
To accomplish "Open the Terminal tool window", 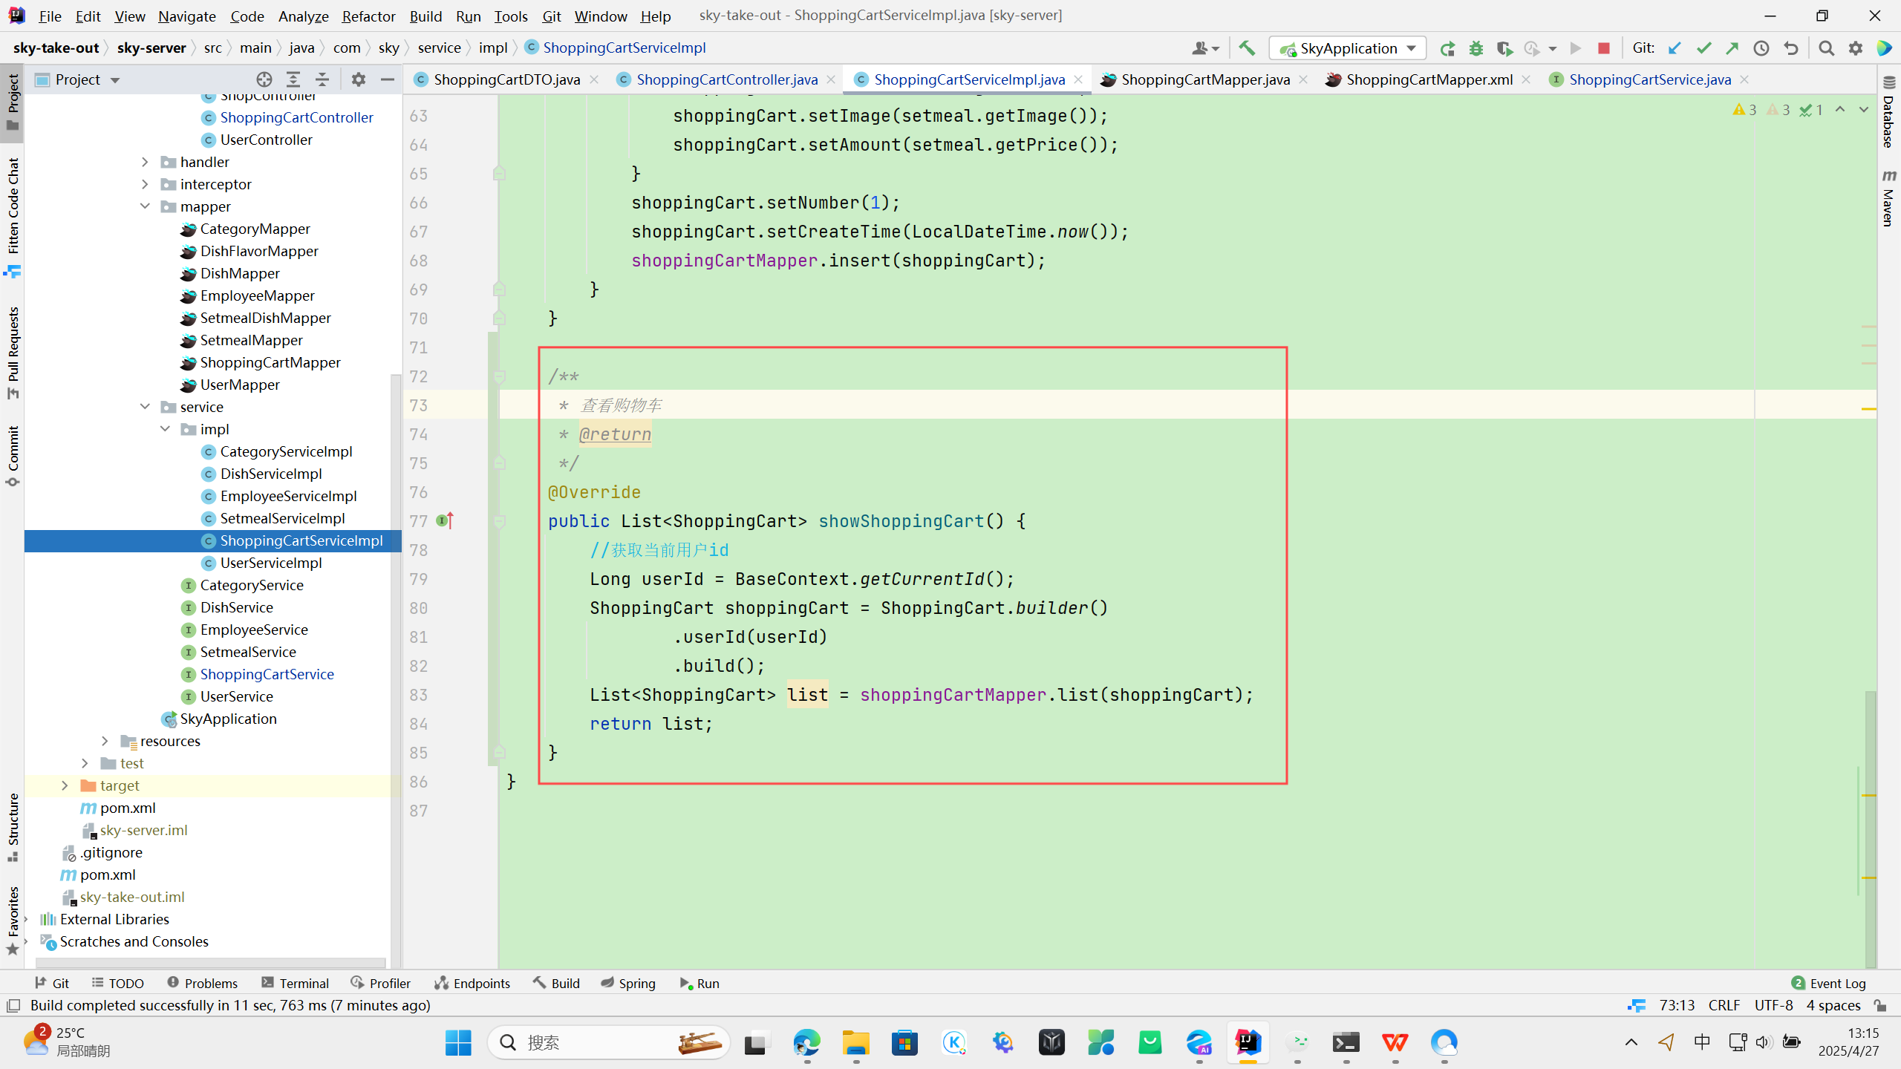I will tap(296, 983).
